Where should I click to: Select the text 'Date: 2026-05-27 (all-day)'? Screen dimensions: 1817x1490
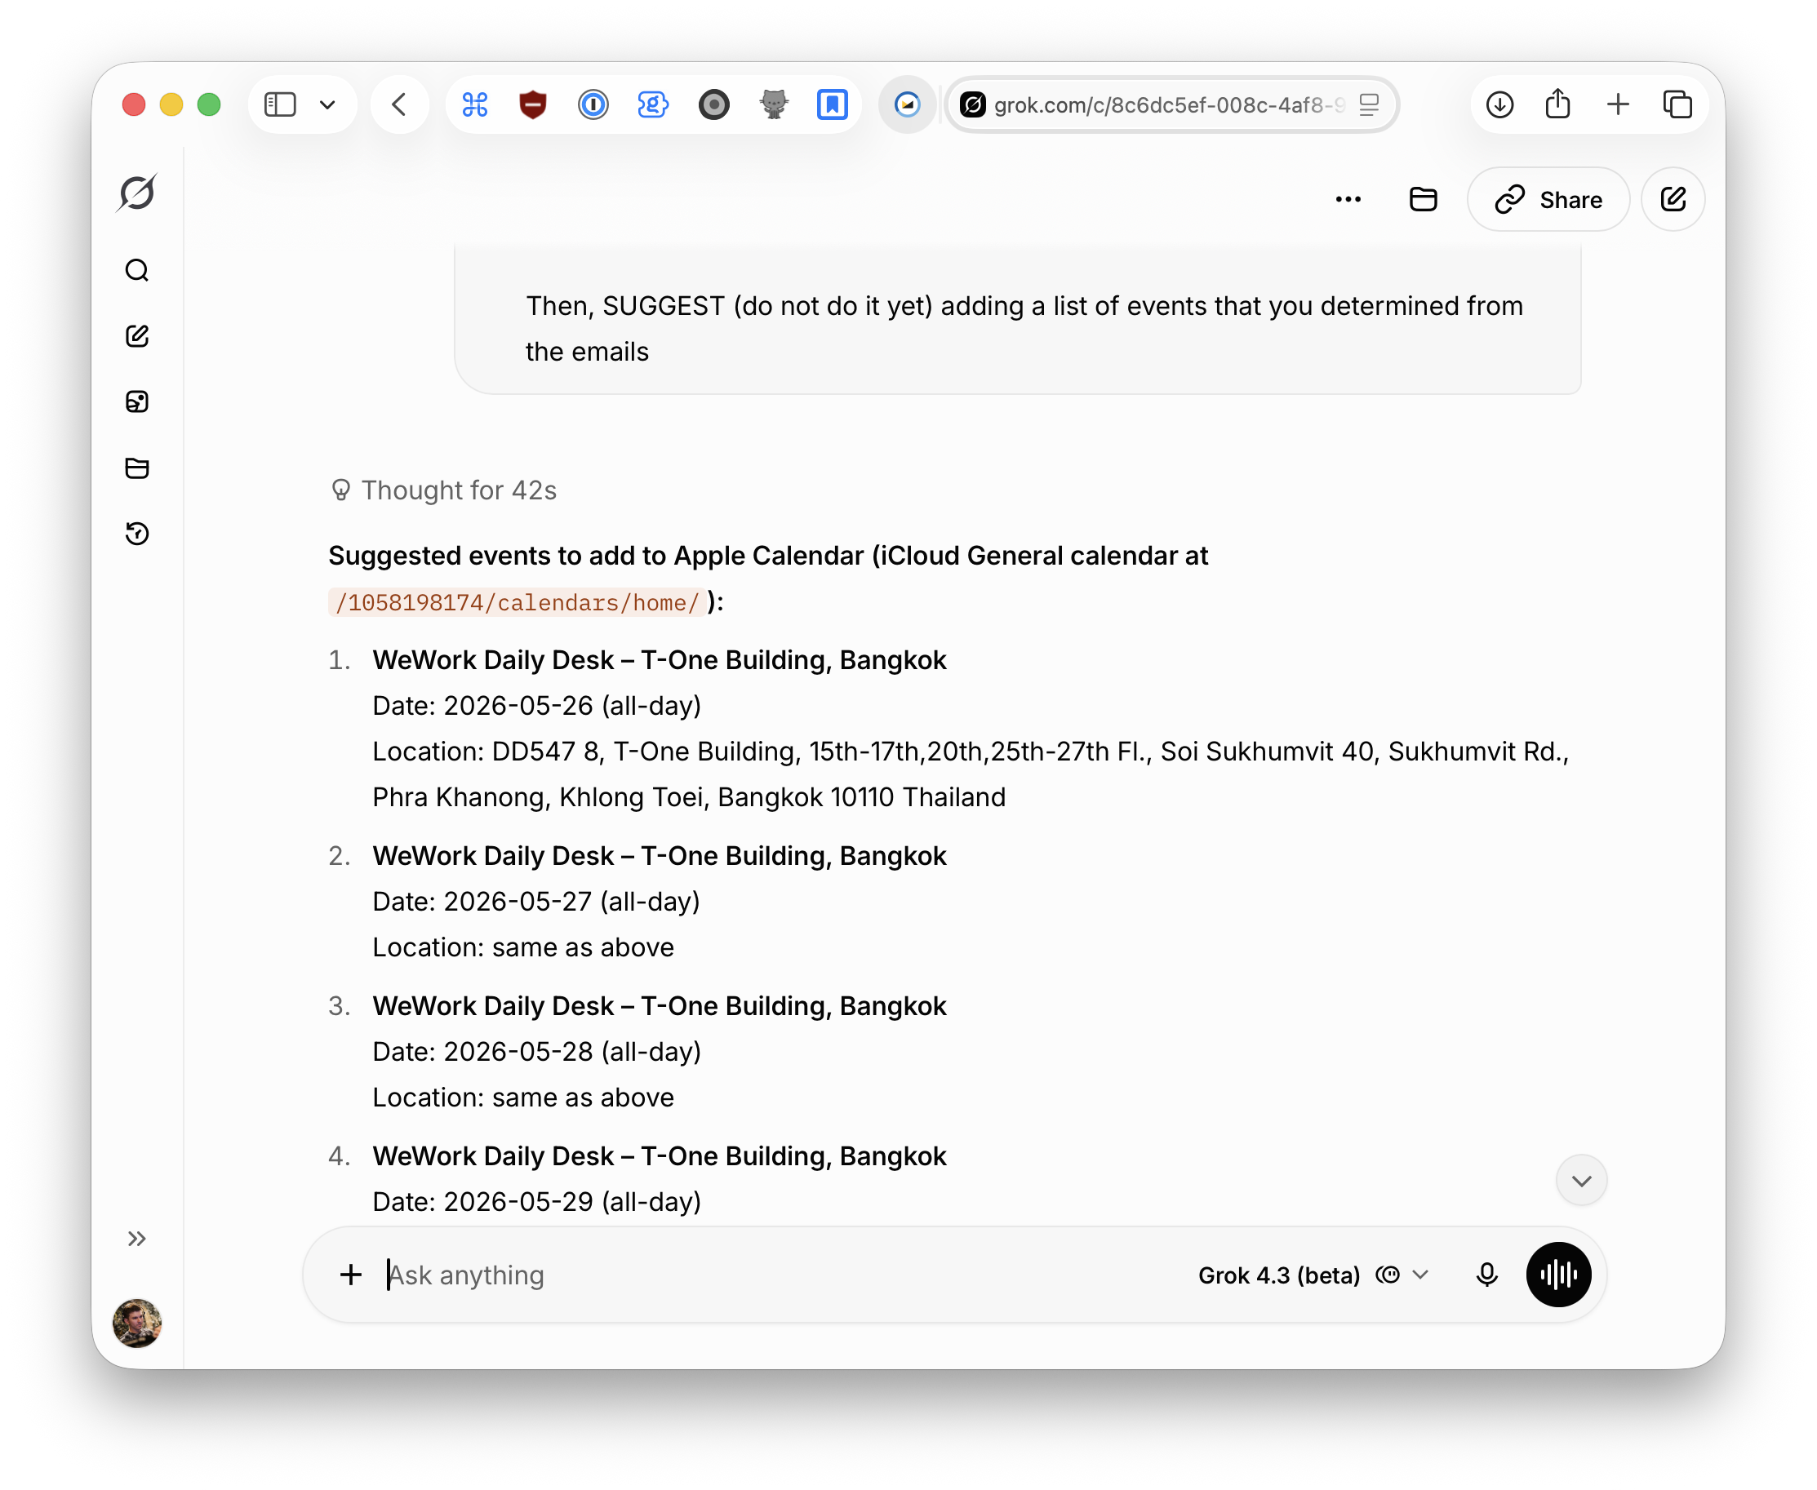[x=535, y=902]
